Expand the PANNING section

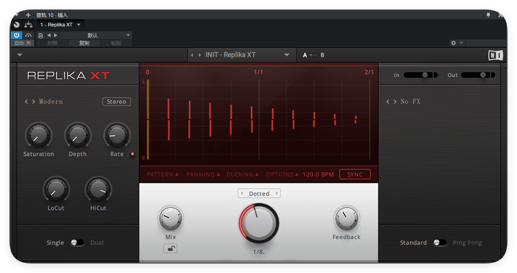[x=203, y=174]
